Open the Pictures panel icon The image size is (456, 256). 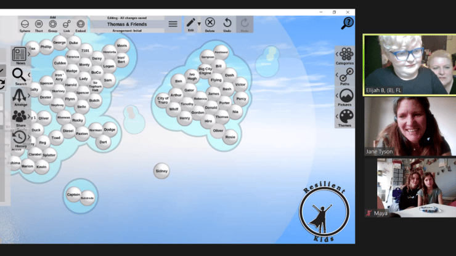(x=346, y=95)
